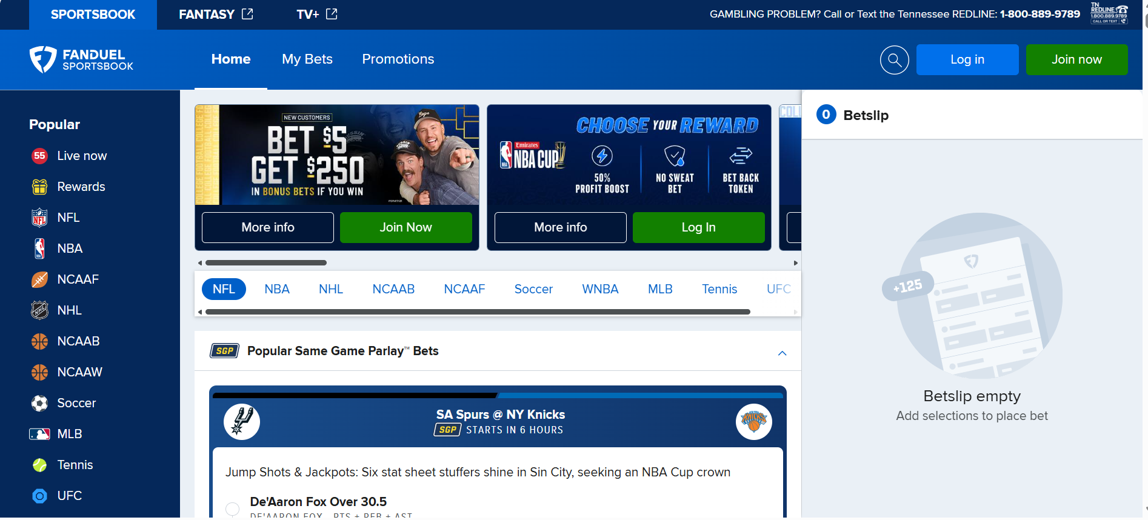Click the MLB logo icon in sidebar
Image resolution: width=1148 pixels, height=520 pixels.
tap(39, 434)
